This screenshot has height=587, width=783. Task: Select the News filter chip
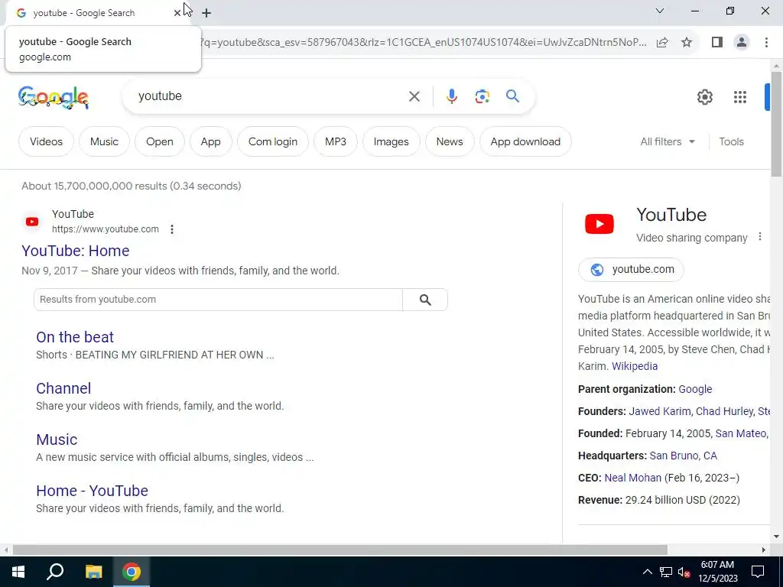450,141
